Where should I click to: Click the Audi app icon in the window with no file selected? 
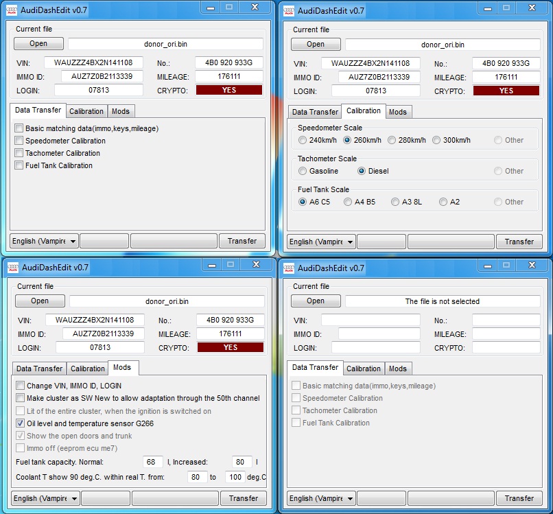[289, 268]
